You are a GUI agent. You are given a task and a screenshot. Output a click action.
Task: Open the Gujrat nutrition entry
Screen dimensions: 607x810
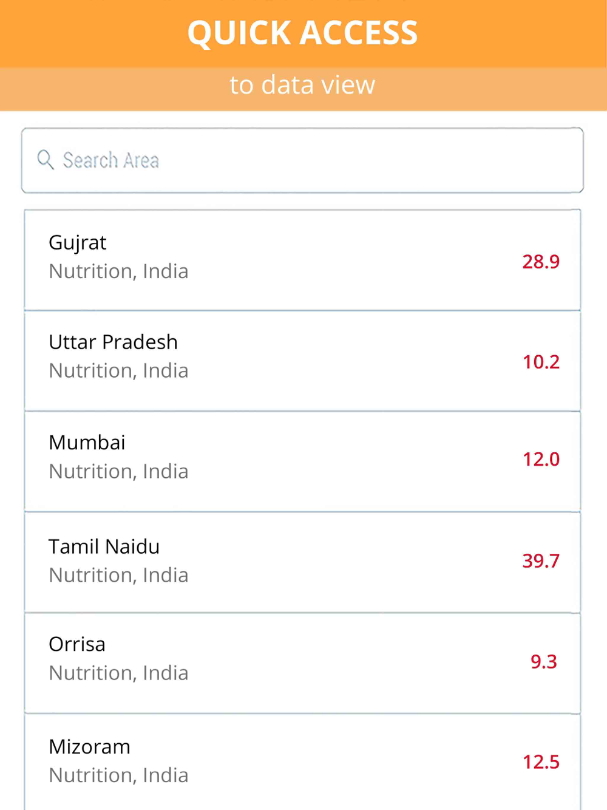pos(302,260)
